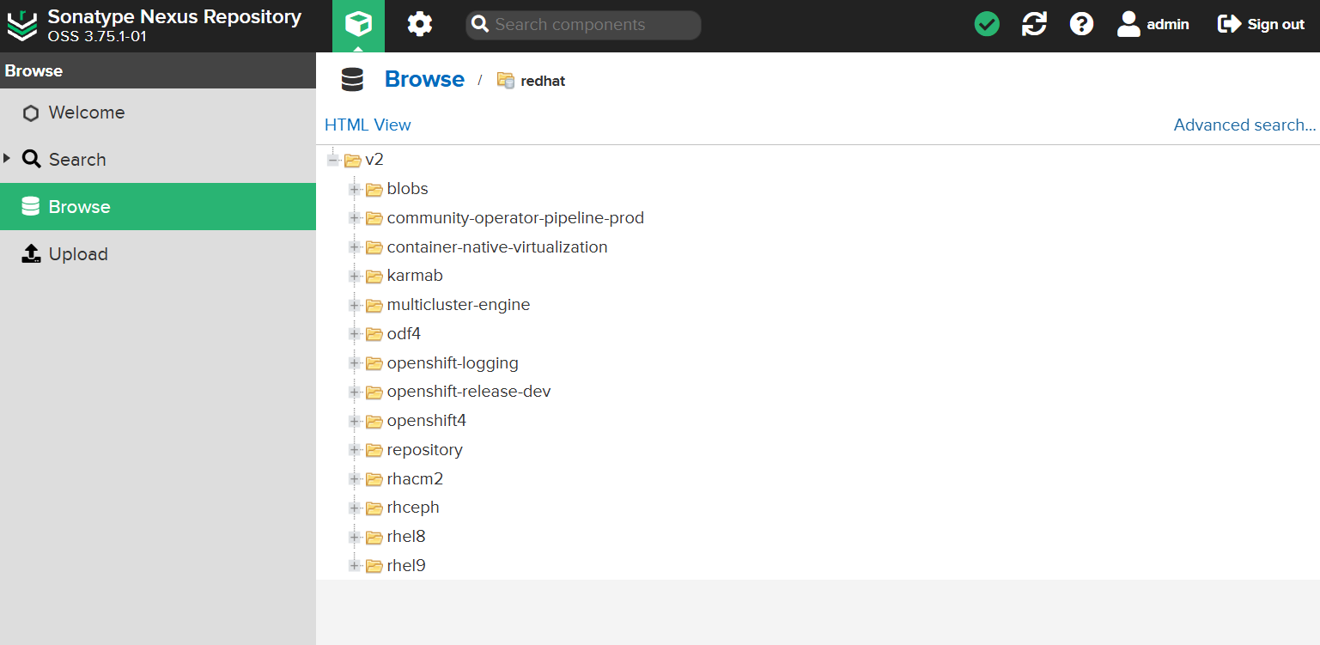
Task: Click the Browse cube icon in header
Action: [x=358, y=25]
